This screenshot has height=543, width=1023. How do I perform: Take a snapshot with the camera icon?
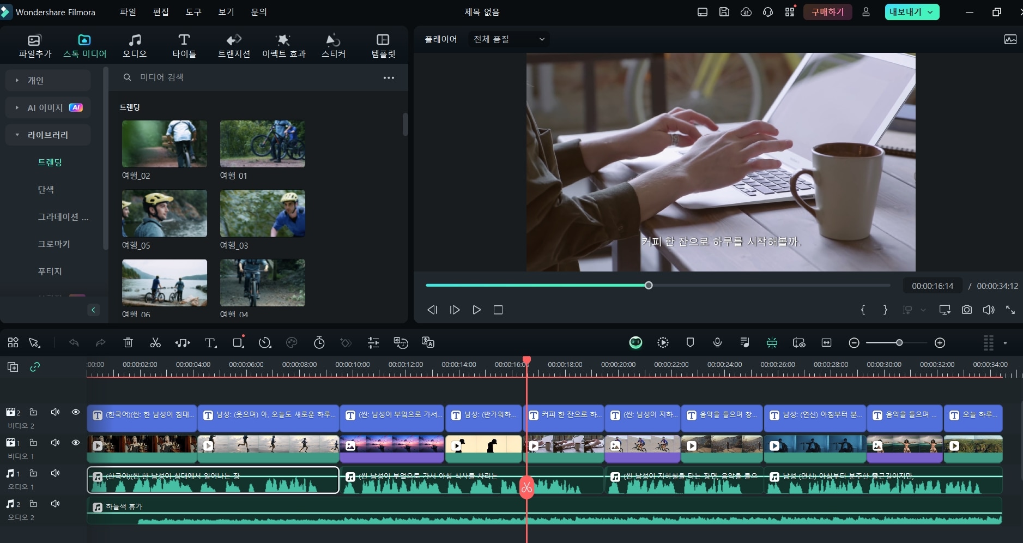(x=966, y=310)
